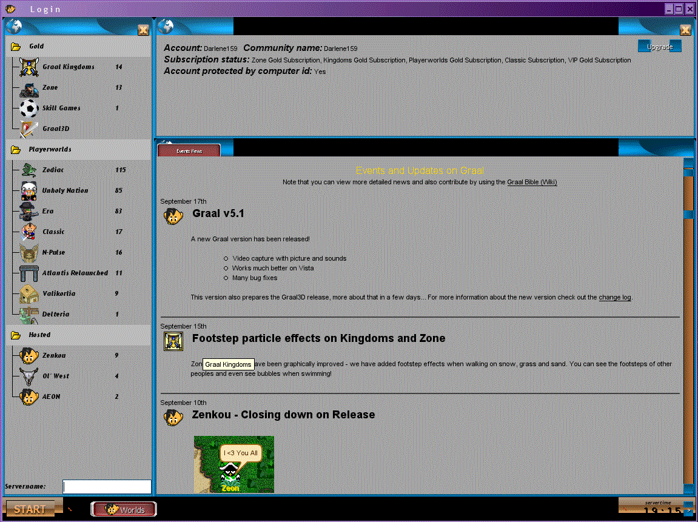Image resolution: width=698 pixels, height=522 pixels.
Task: Select the Unholy Nation server icon
Action: pyautogui.click(x=29, y=191)
